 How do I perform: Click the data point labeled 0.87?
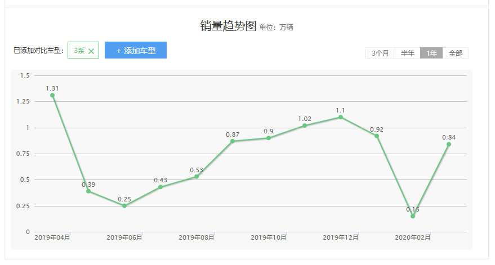pyautogui.click(x=233, y=141)
